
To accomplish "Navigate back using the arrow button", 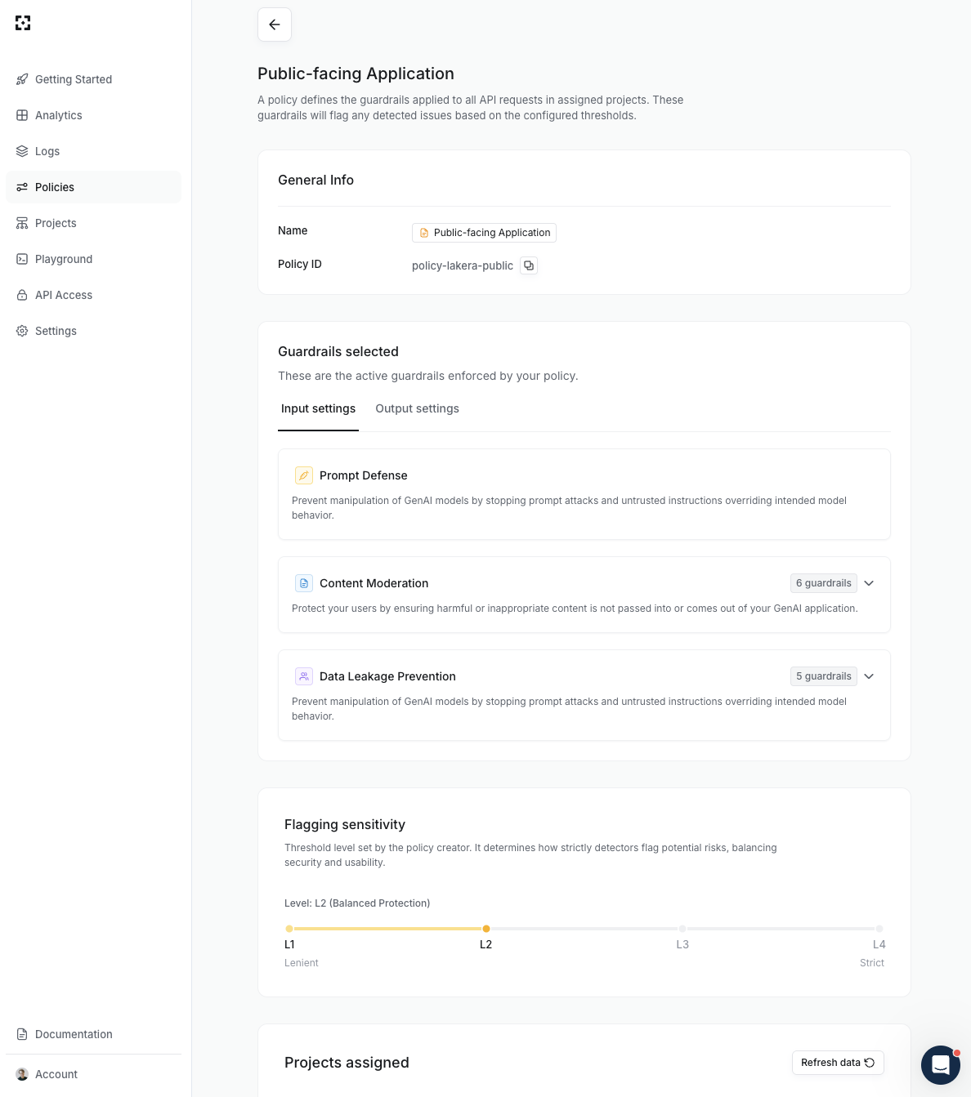I will click(x=275, y=25).
